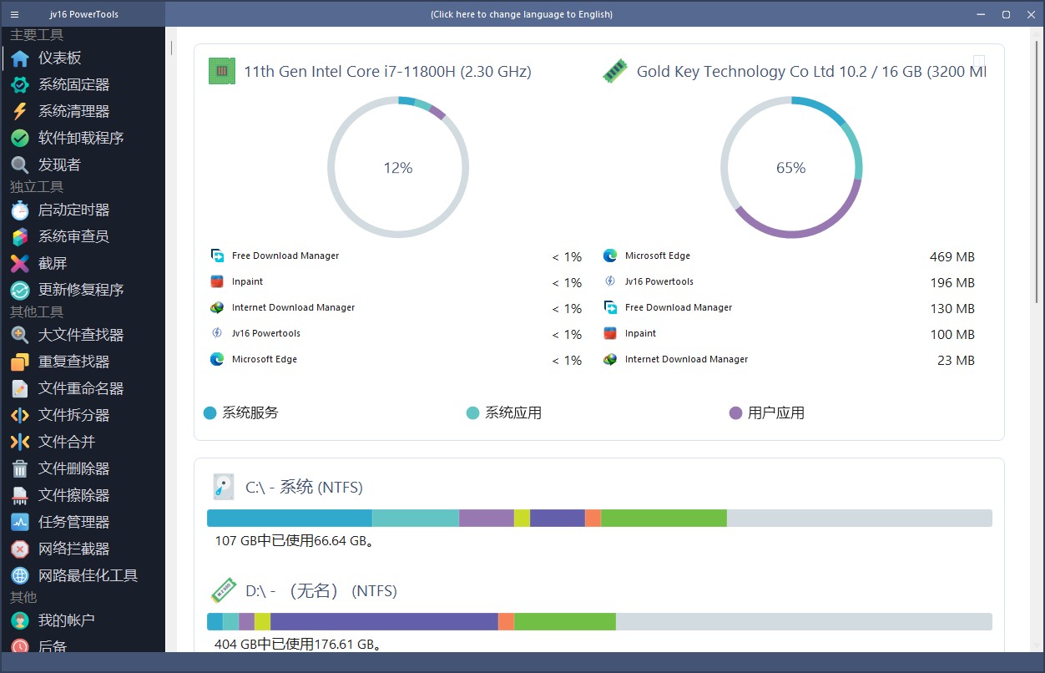Open the 后备 menu item
The height and width of the screenshot is (673, 1045).
tap(83, 645)
